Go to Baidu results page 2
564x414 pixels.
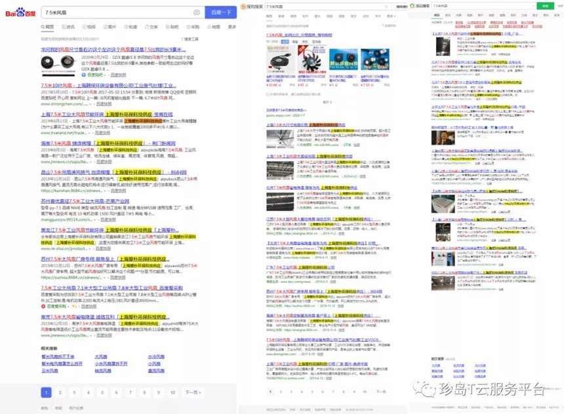pyautogui.click(x=60, y=392)
